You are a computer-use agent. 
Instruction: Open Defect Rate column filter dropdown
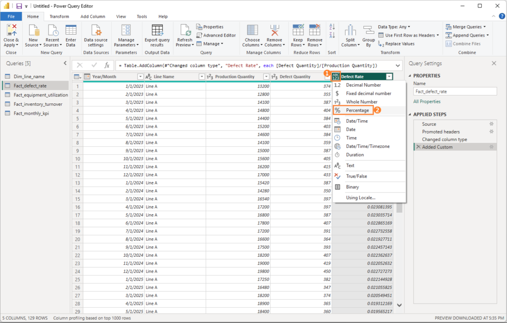tap(389, 77)
